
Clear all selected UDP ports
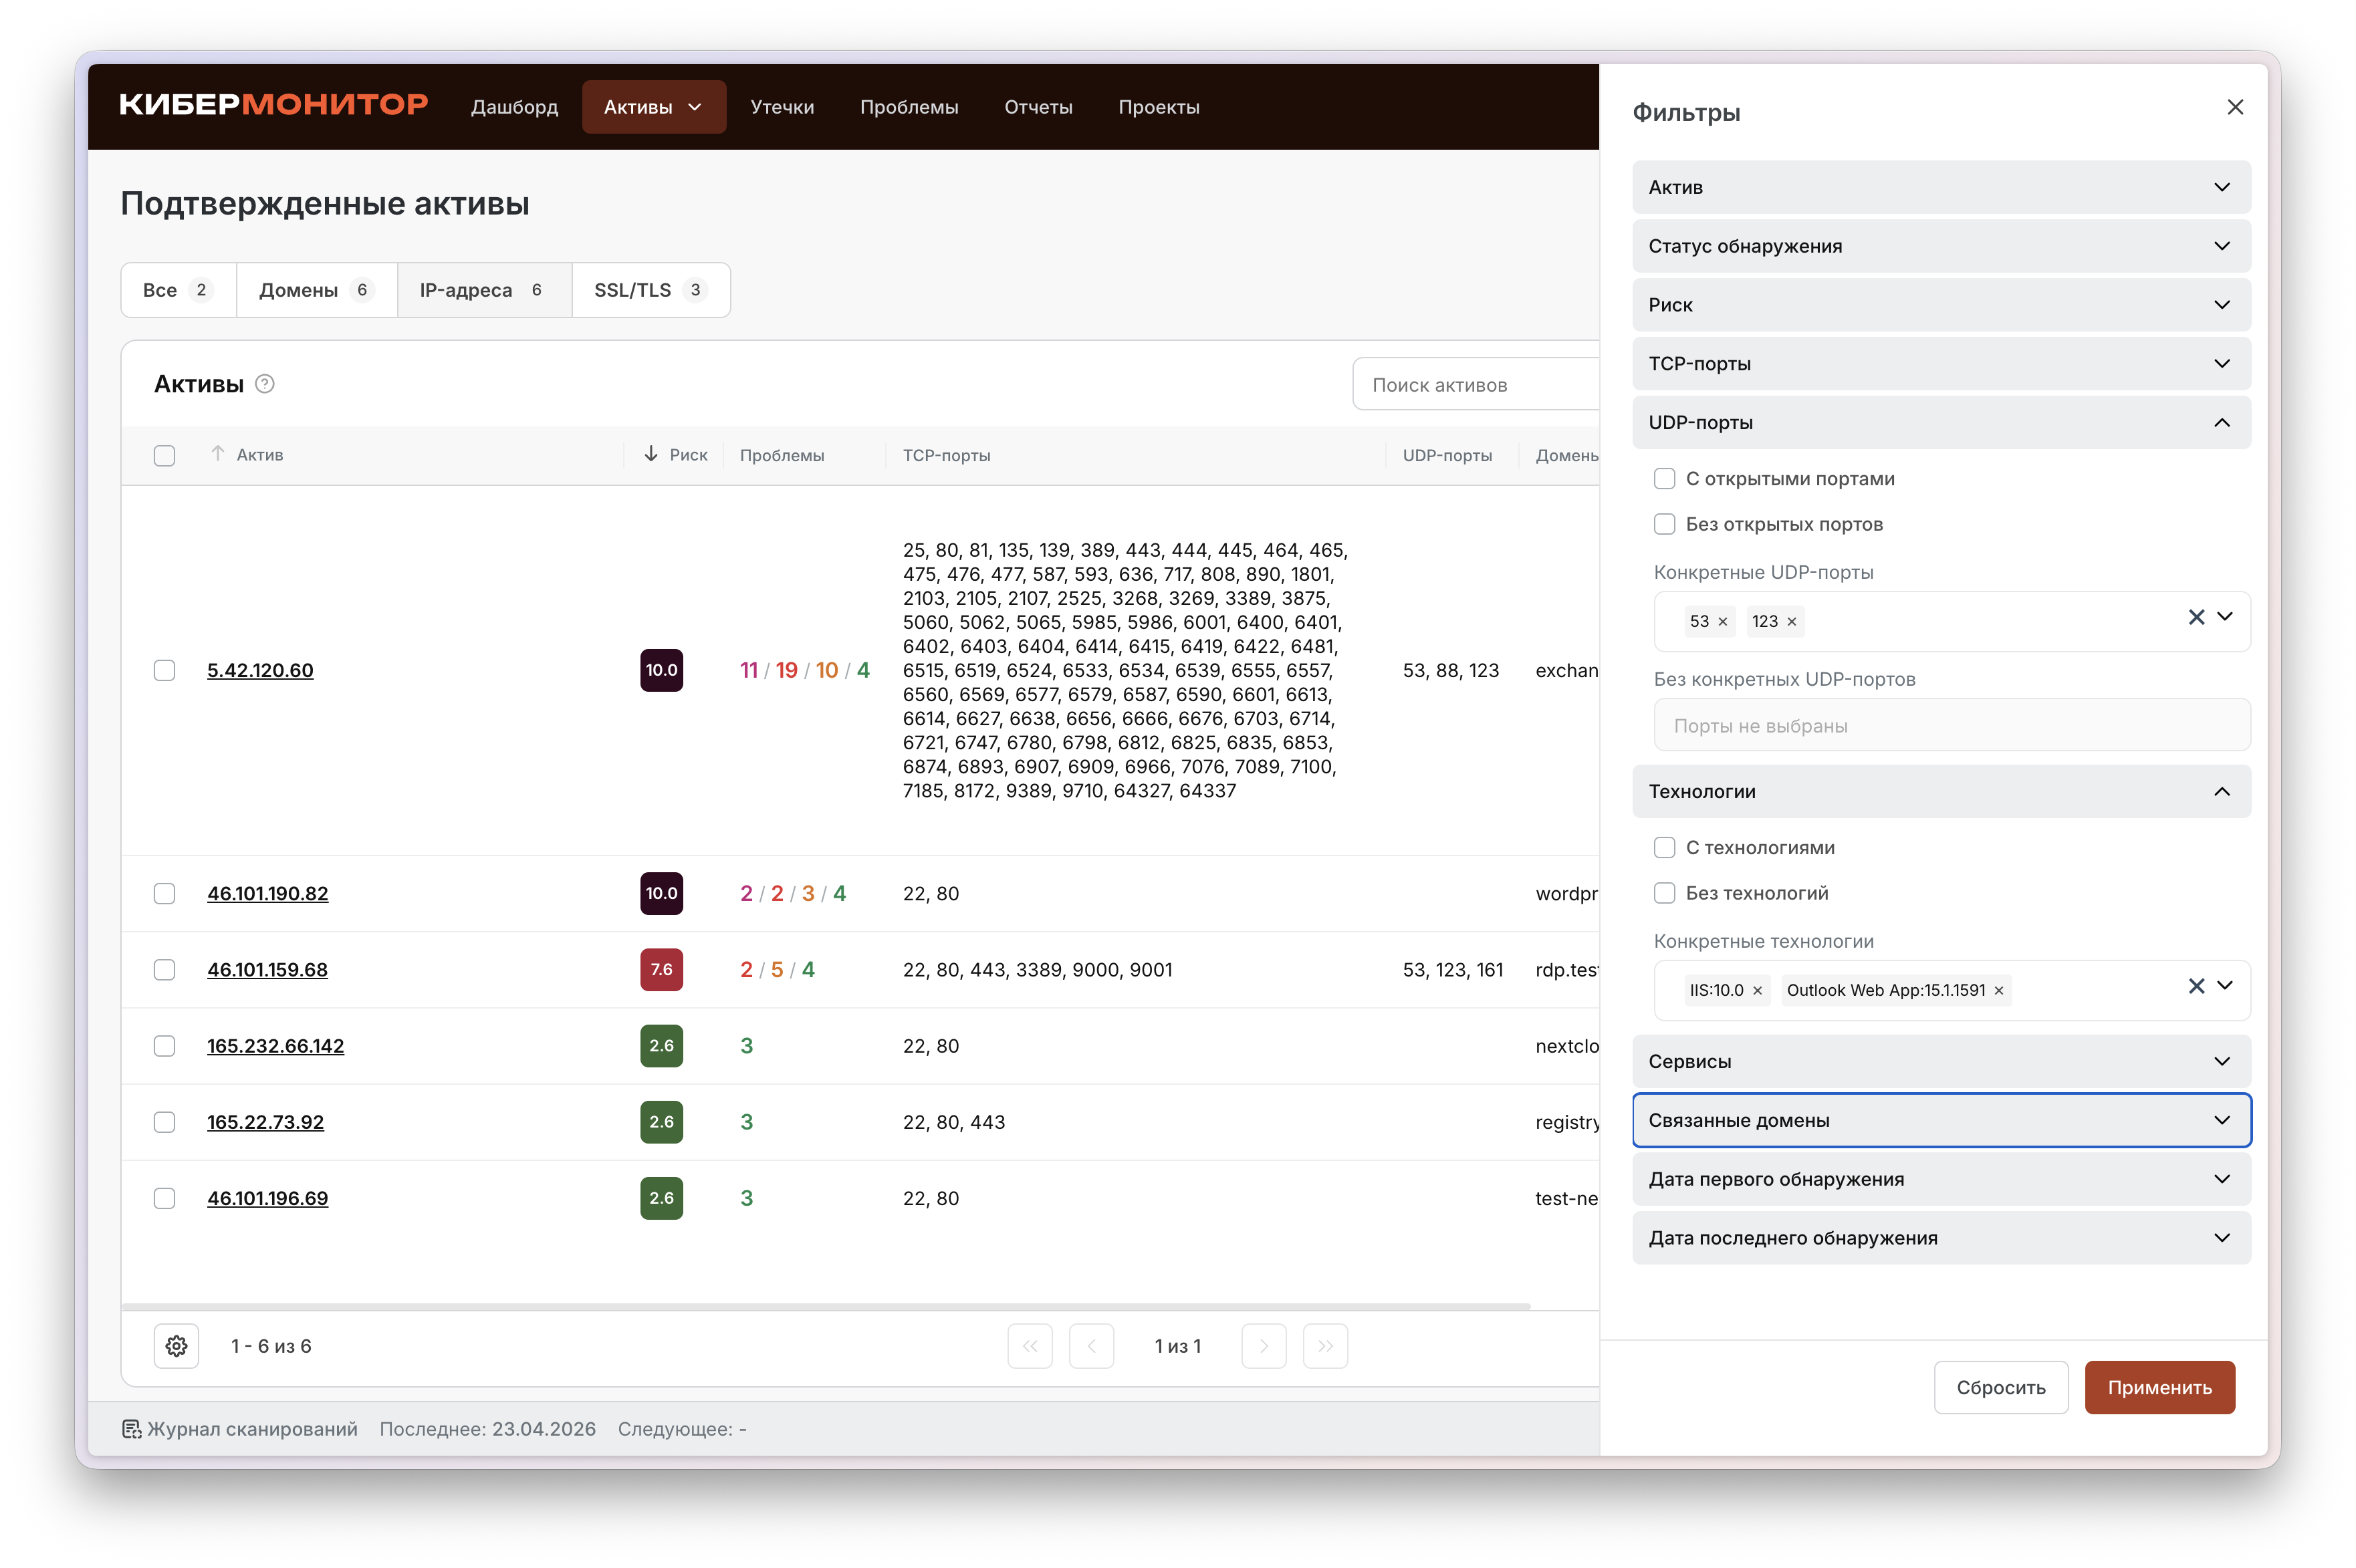click(2196, 617)
